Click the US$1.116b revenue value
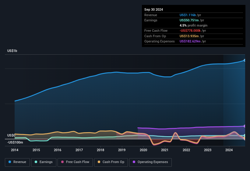Viewport: 250px width, 171px height. (x=188, y=15)
